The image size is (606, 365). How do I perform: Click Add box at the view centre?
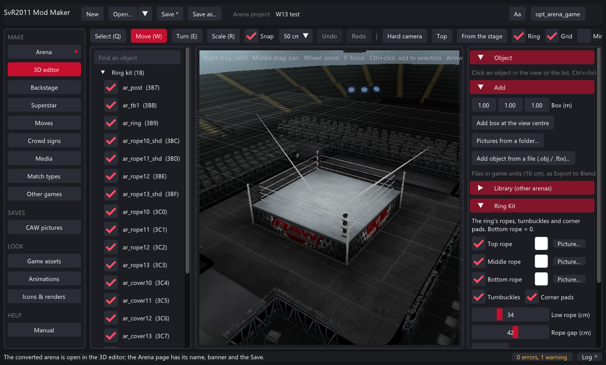click(513, 123)
